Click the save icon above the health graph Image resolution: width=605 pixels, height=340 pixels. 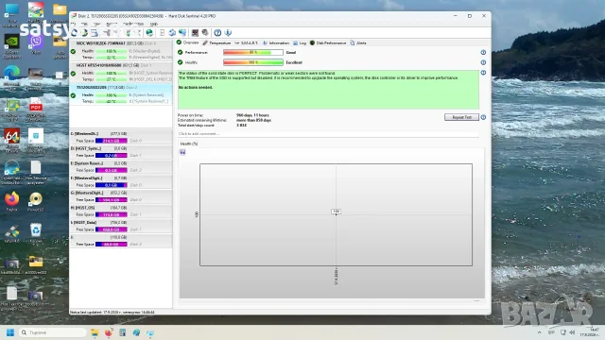click(x=182, y=152)
